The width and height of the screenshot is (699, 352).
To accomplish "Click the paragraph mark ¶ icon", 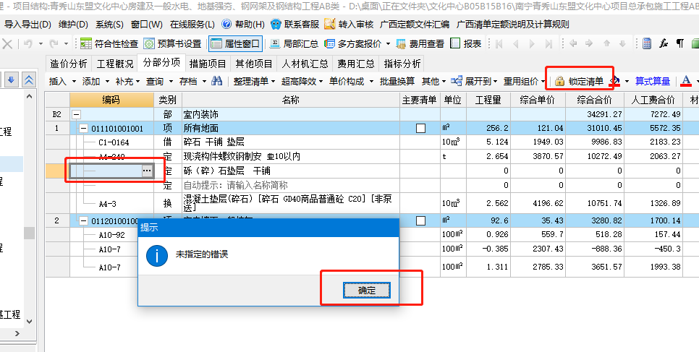I will (x=680, y=43).
